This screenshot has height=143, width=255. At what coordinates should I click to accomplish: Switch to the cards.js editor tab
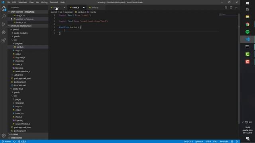coord(76,8)
